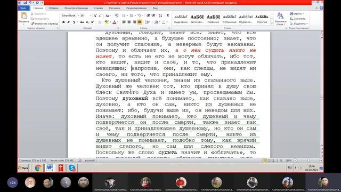This screenshot has height=192, width=341.
Task: Click the numbered list icon
Action: click(132, 15)
